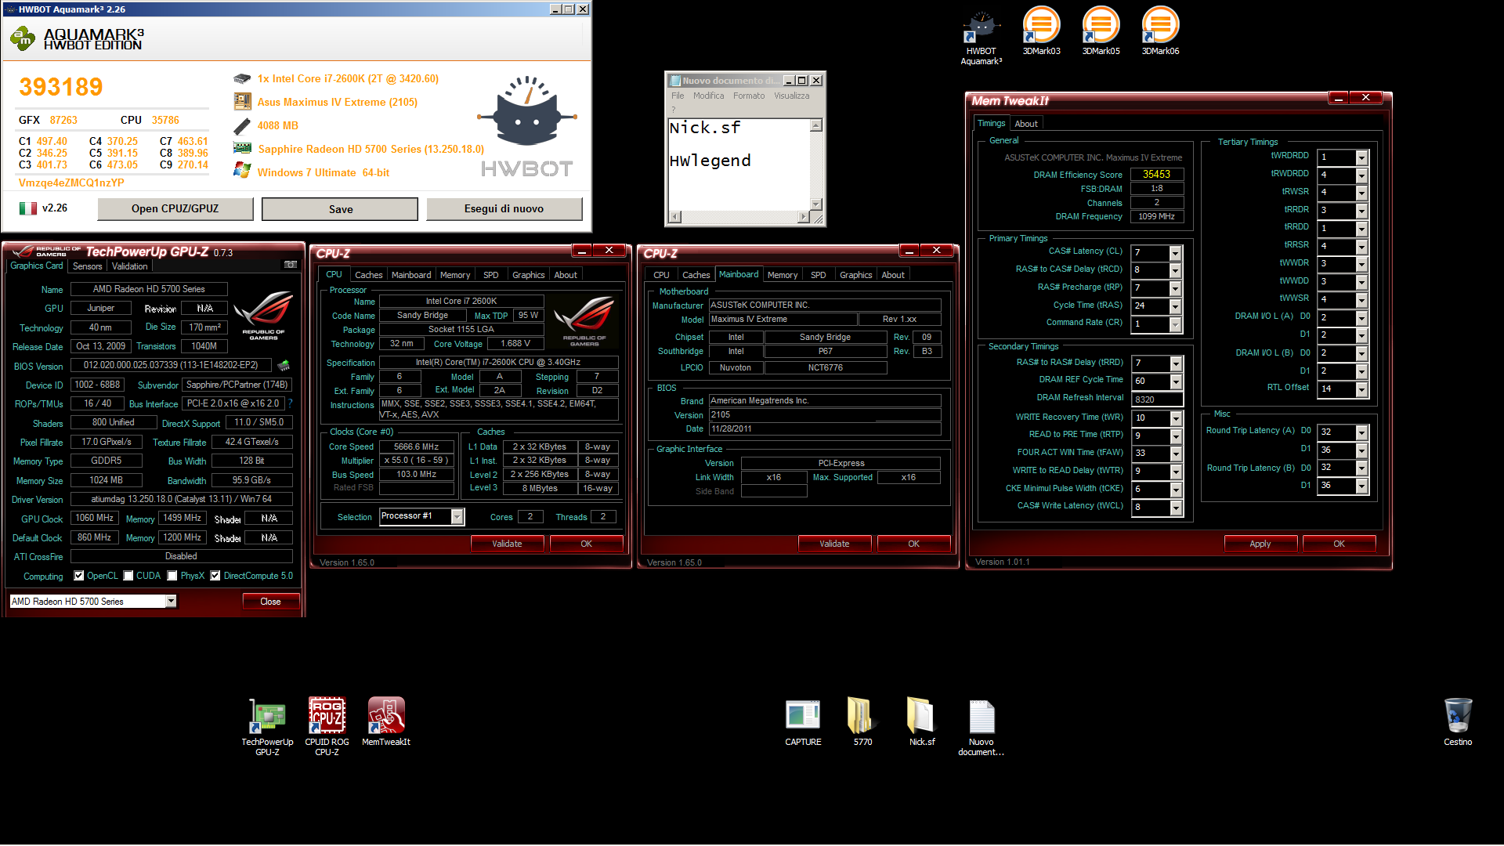Click the Notepad text area
The image size is (1504, 846).
(739, 164)
